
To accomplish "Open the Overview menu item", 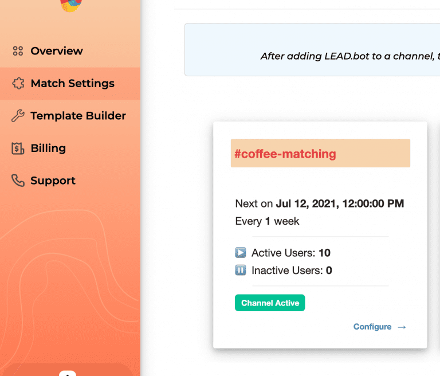I will tap(57, 51).
